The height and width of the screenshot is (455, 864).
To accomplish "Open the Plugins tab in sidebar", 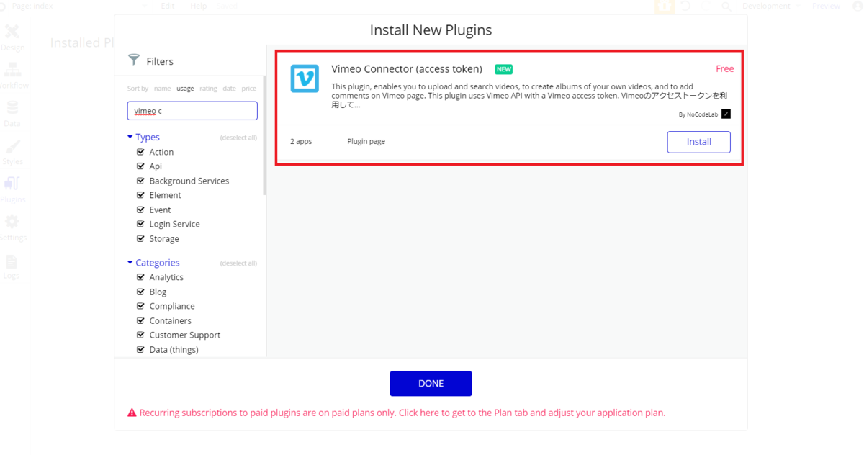I will point(12,191).
